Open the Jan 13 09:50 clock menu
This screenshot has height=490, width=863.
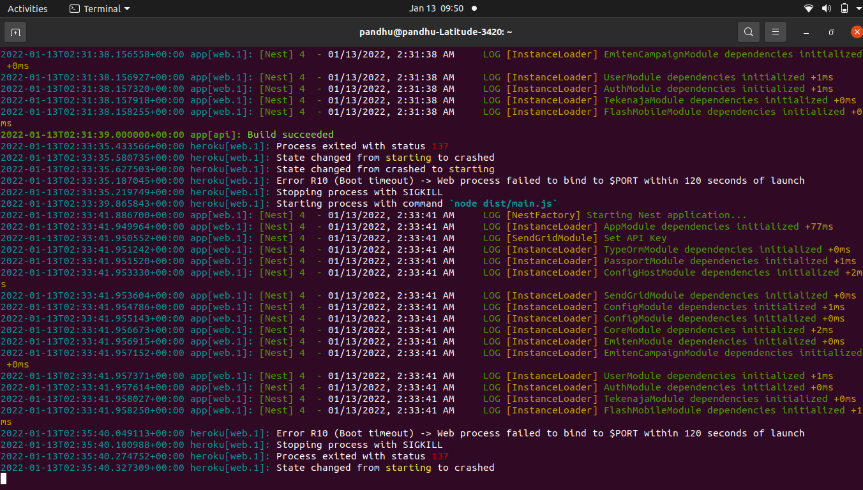436,9
